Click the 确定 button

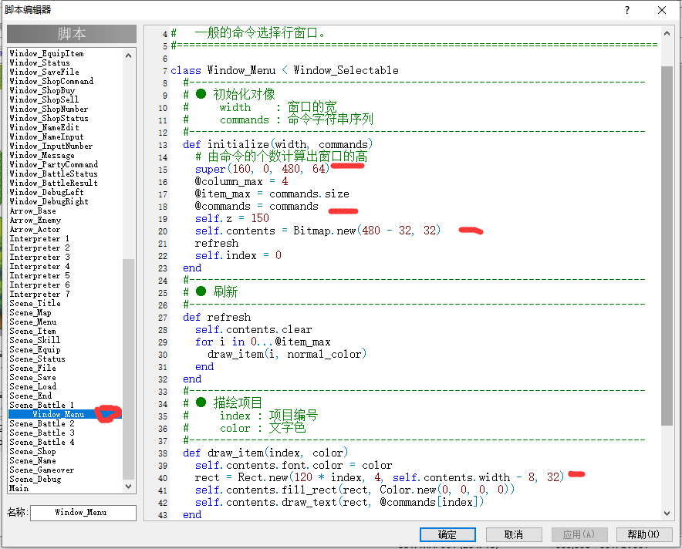coord(447,534)
